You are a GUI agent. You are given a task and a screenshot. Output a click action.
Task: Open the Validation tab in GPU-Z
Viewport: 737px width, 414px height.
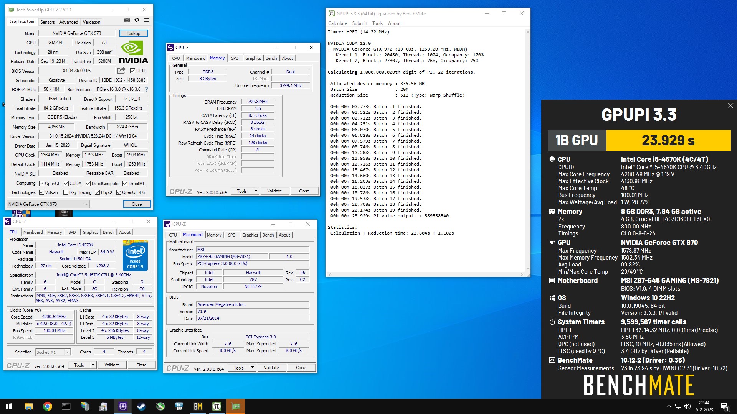(92, 22)
